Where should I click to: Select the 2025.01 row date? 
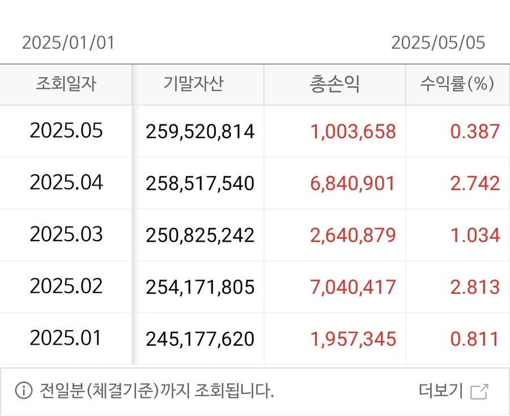[x=66, y=338]
